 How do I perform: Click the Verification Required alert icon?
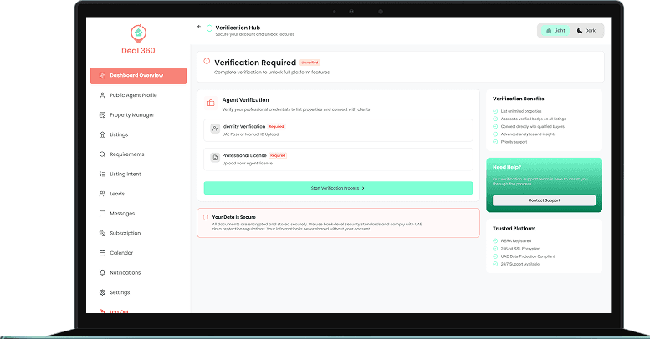[x=207, y=61]
